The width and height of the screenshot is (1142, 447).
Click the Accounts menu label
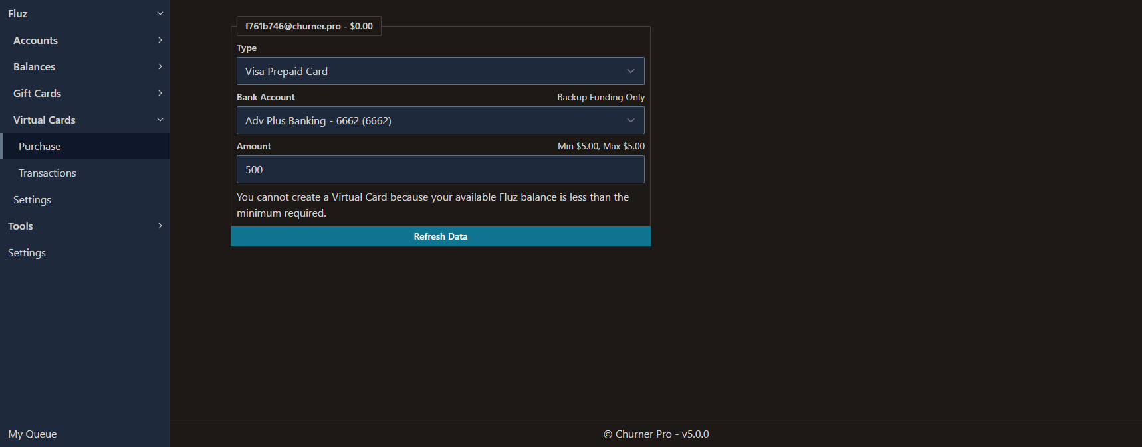35,40
